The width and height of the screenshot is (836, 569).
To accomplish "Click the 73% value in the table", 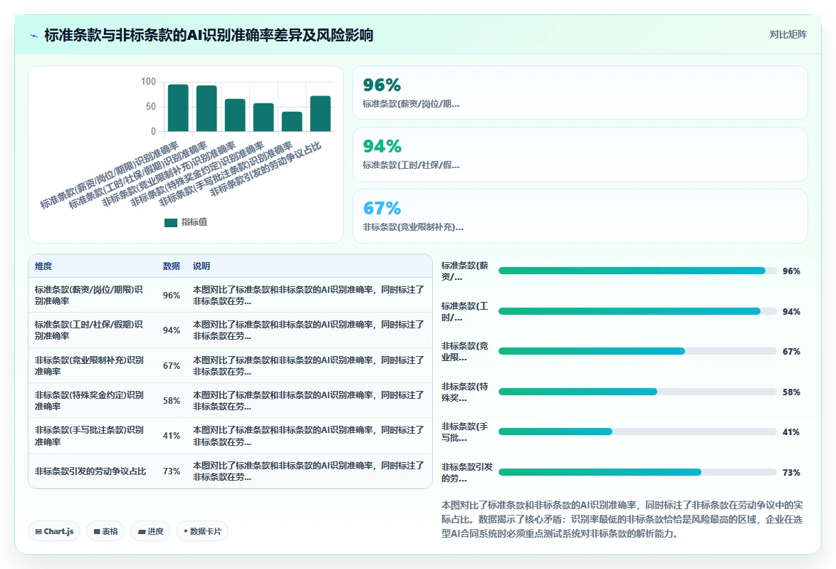I will 172,471.
